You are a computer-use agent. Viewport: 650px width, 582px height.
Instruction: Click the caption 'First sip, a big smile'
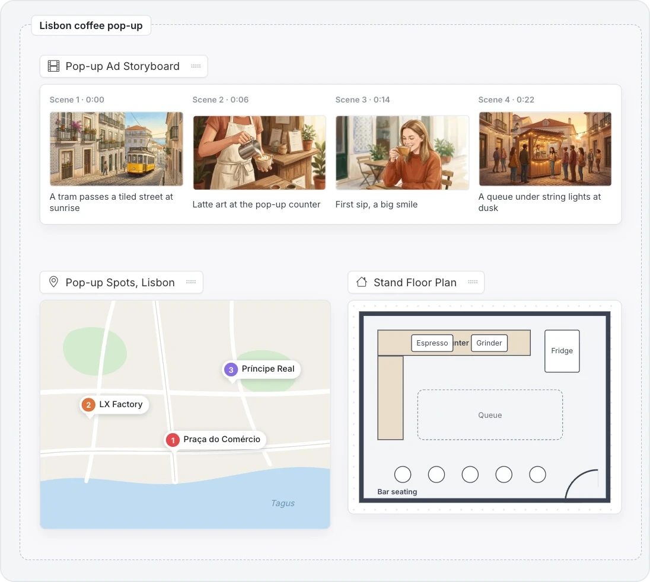coord(377,204)
